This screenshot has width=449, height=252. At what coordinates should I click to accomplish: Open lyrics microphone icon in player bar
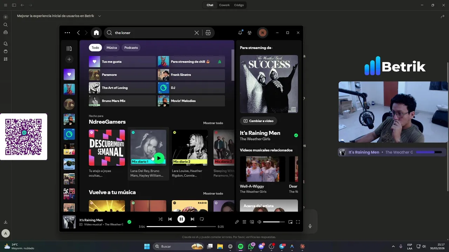237,222
